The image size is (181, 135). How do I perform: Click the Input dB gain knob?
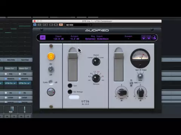click(122, 92)
